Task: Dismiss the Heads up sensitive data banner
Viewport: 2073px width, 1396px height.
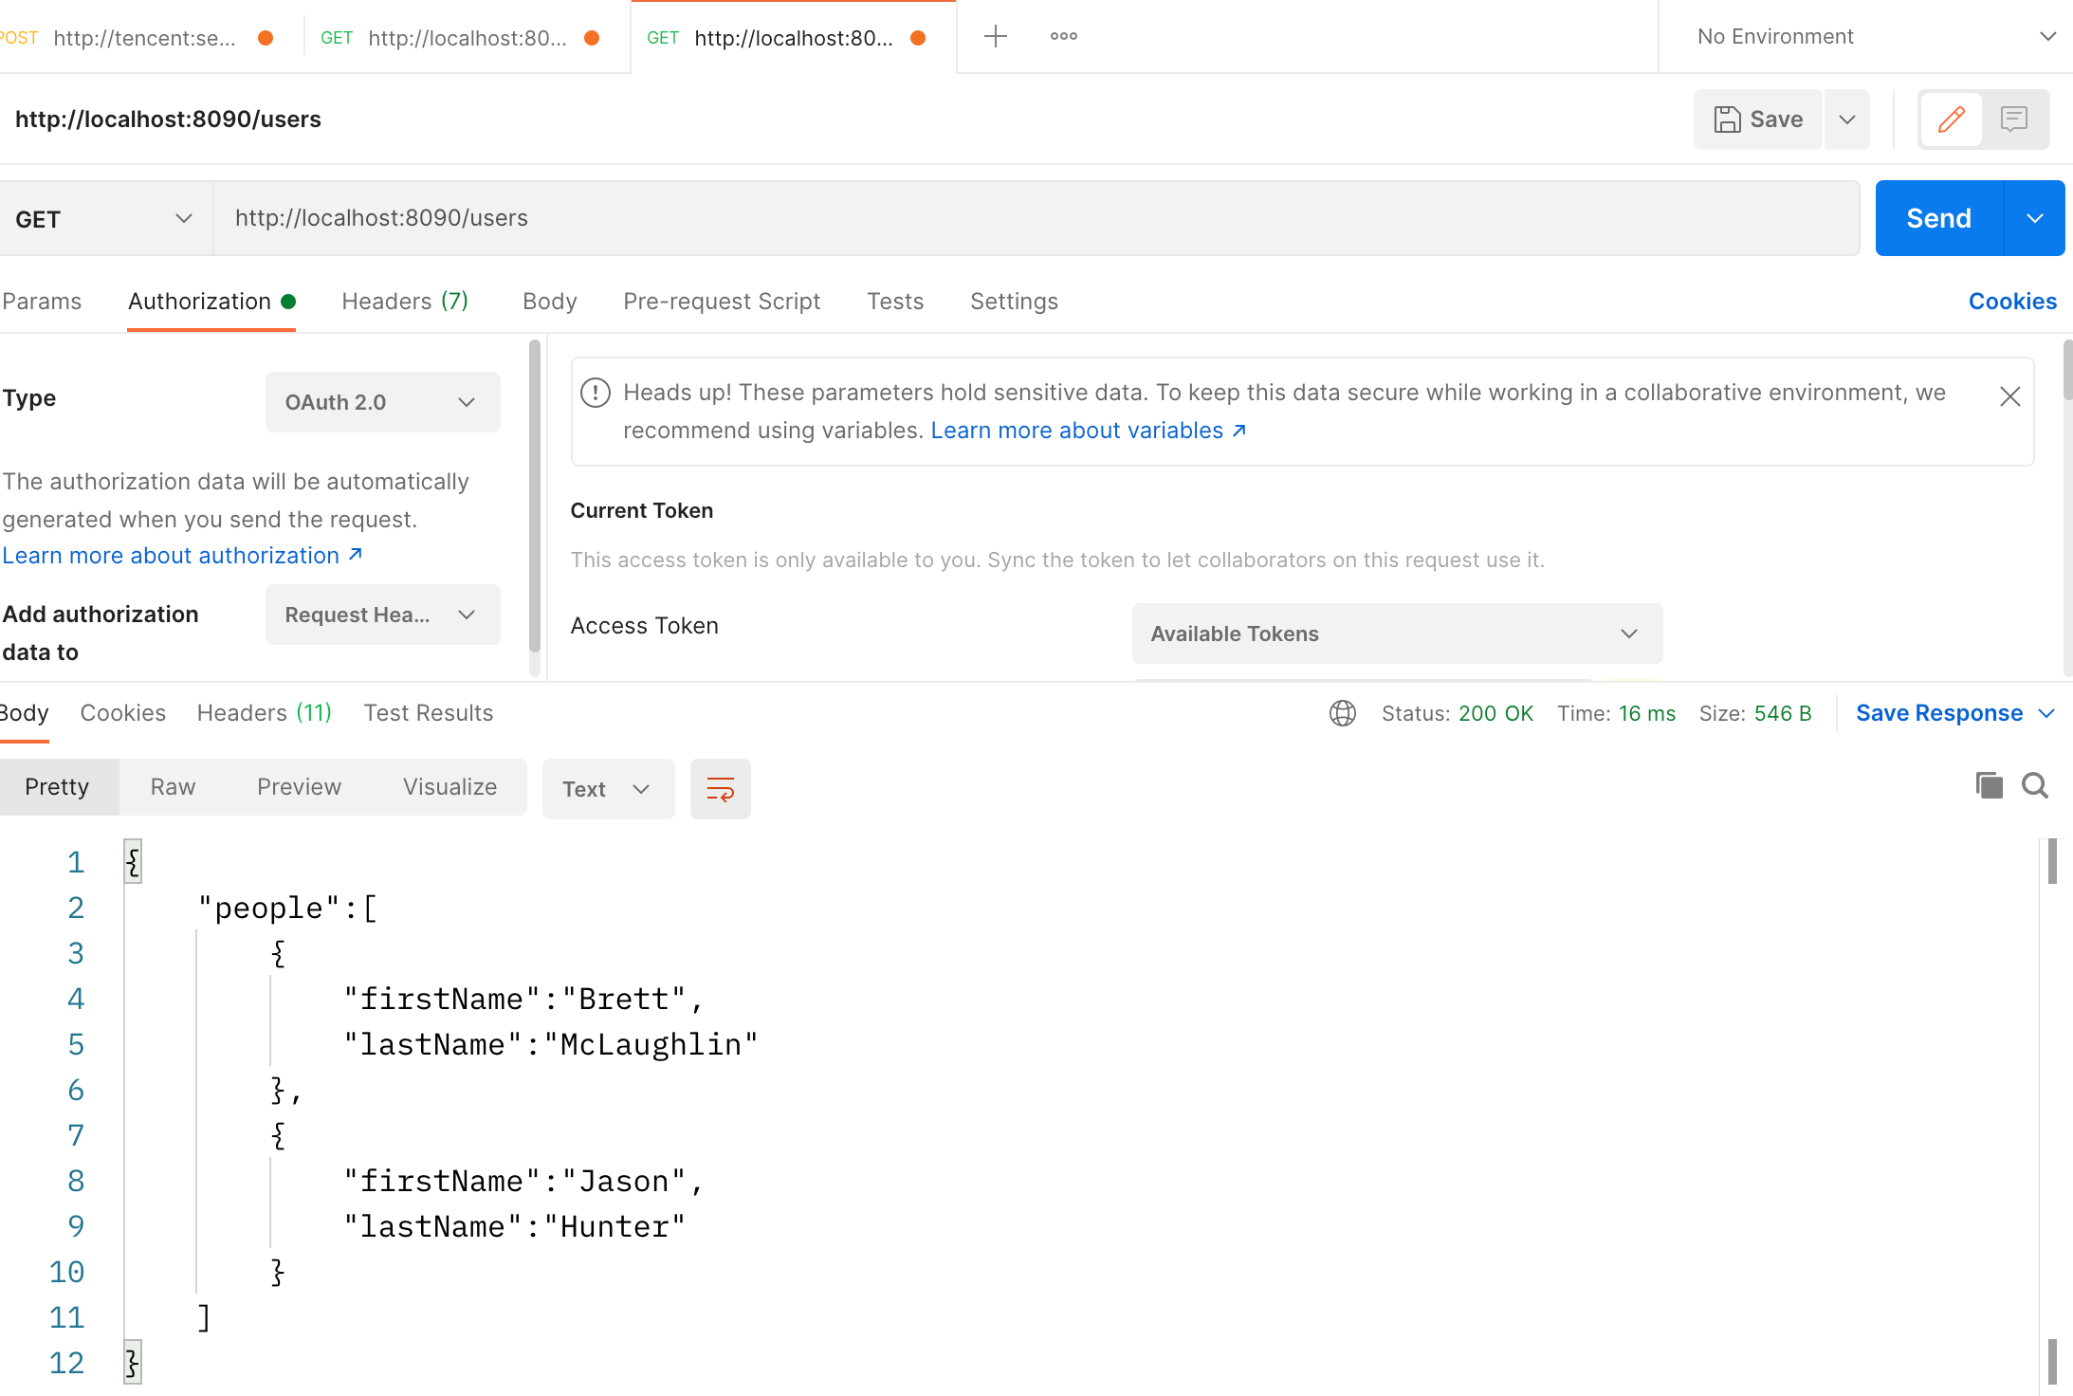Action: click(x=2009, y=396)
